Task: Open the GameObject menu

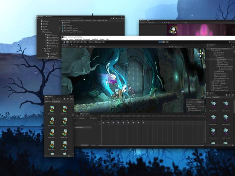Action: pyautogui.click(x=78, y=39)
